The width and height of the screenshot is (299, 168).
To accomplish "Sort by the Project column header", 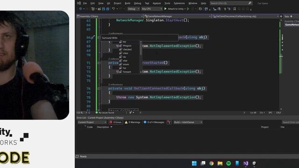I will [x=265, y=127].
